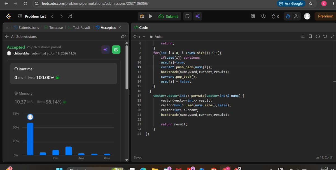This screenshot has height=170, width=336.
Task: Click the browser back arrow
Action: point(6,3)
